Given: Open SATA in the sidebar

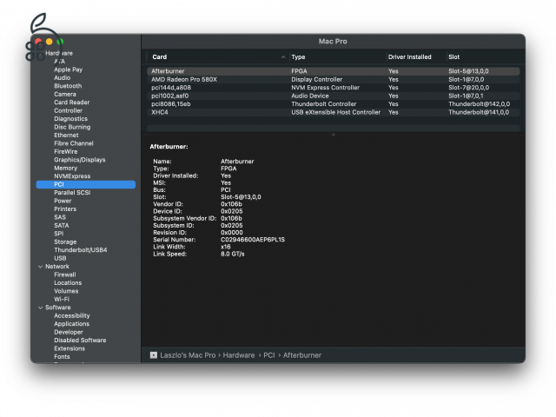Looking at the screenshot, I should click(62, 226).
